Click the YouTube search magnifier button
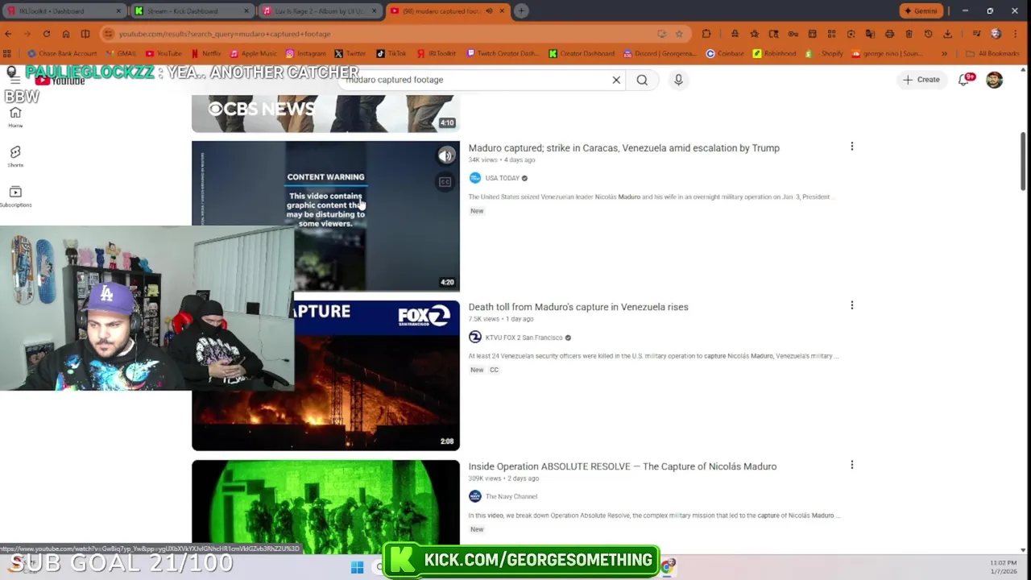The image size is (1031, 580). (642, 80)
